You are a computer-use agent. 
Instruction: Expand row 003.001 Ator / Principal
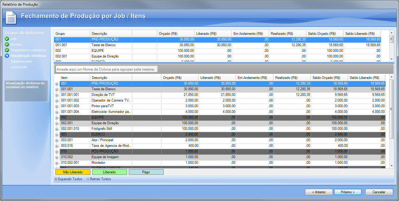click(x=57, y=140)
